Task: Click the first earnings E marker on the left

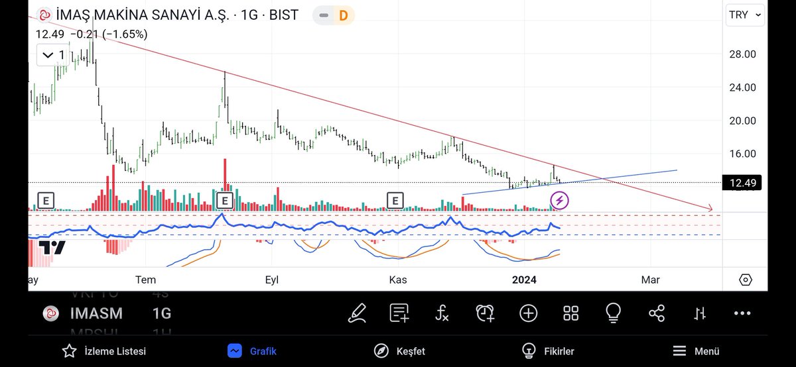Action: click(46, 199)
